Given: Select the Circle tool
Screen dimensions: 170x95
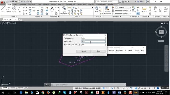Looking at the screenshot, I should 14,9.
